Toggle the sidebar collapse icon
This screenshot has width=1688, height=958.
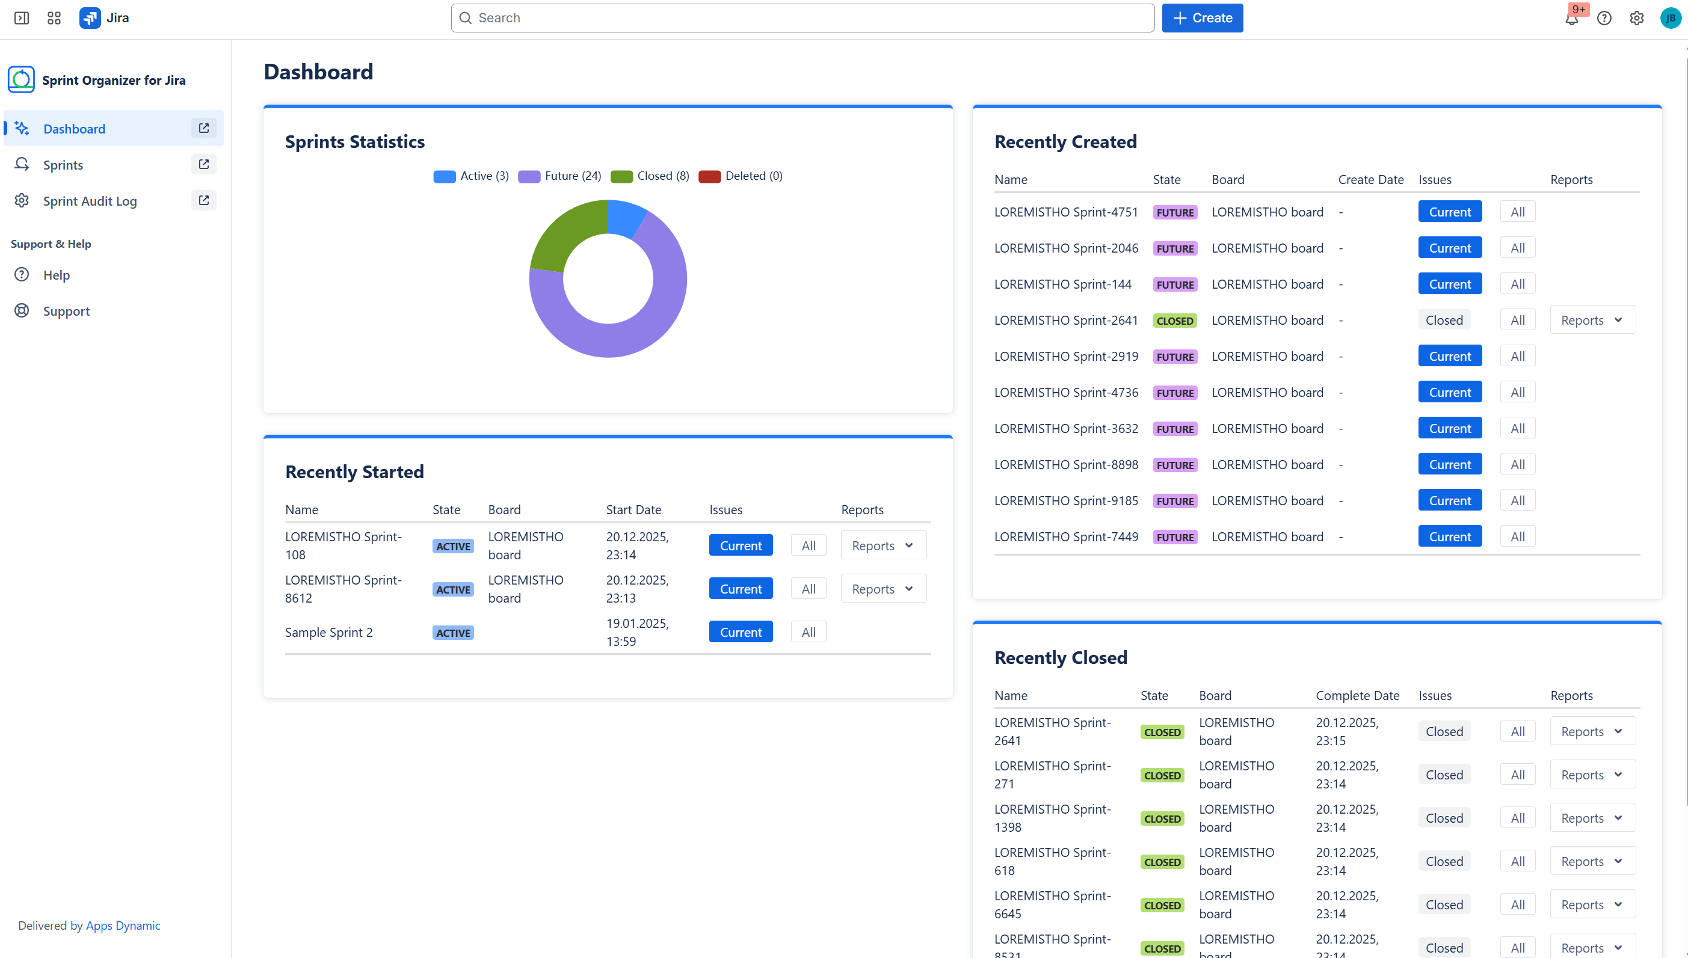coord(22,18)
